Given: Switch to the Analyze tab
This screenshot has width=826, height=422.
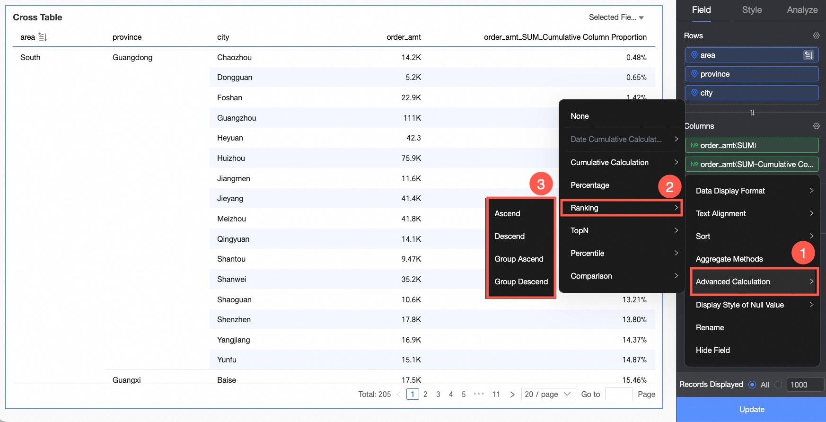Looking at the screenshot, I should point(802,10).
